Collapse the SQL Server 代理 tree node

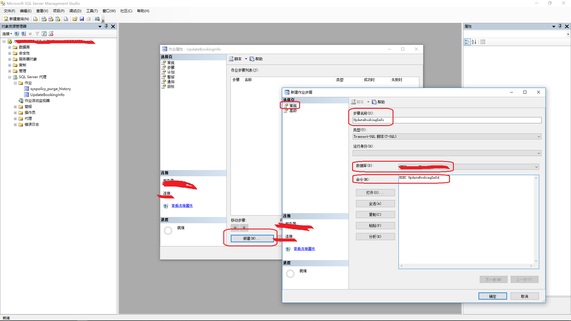click(x=10, y=77)
